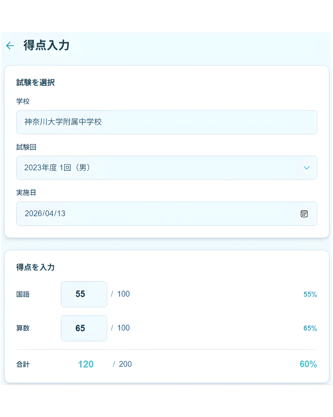The height and width of the screenshot is (417, 333).
Task: Click the 55% percentage for 国語
Action: (x=310, y=294)
